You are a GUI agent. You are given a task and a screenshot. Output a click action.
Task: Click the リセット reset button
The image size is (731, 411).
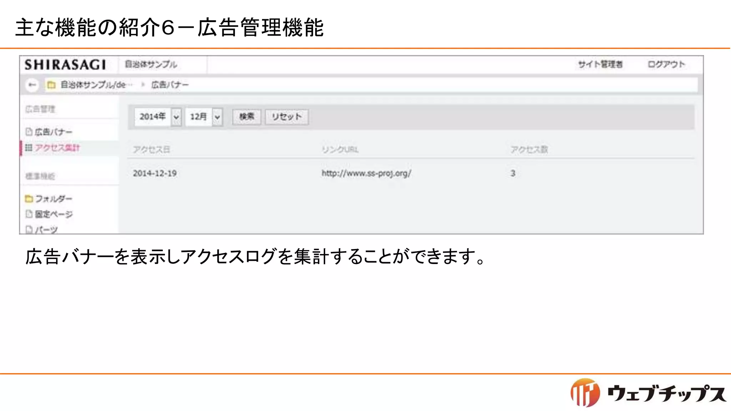(x=287, y=117)
